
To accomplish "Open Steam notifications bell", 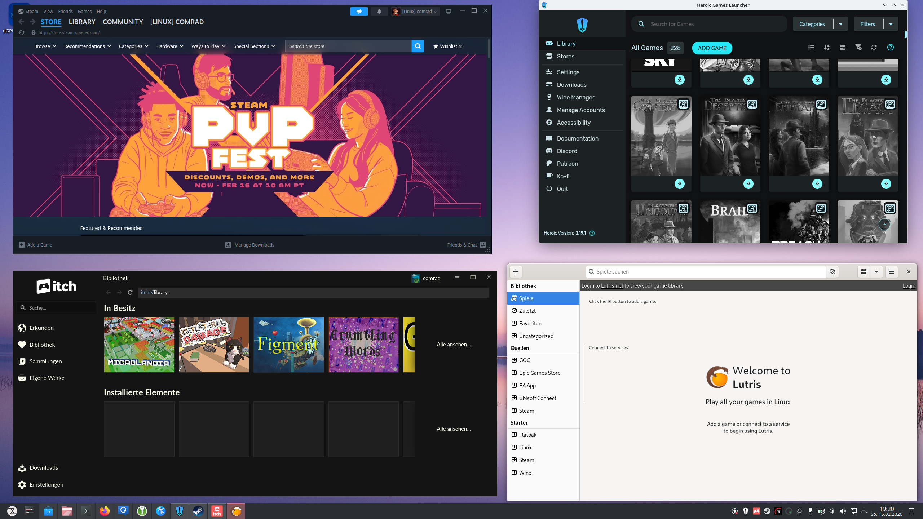I will pyautogui.click(x=379, y=12).
